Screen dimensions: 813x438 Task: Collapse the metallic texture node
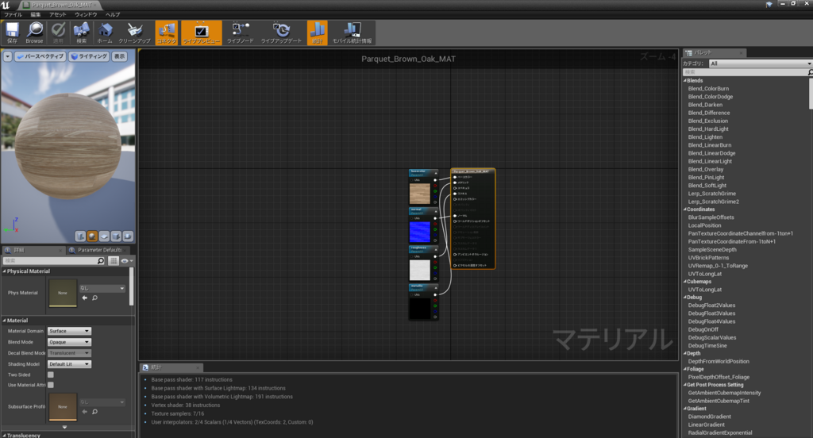pos(436,288)
